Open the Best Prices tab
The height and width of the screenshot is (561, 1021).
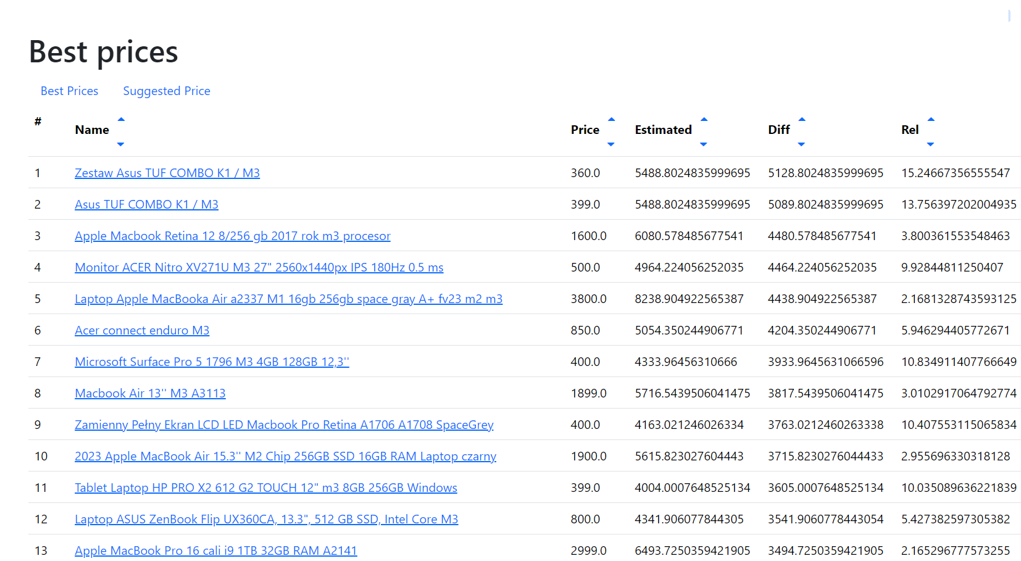click(69, 91)
